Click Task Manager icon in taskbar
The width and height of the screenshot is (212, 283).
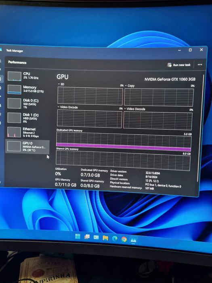point(133,240)
